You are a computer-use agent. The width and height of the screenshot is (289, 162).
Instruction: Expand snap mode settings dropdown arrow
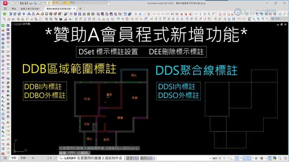click(x=228, y=158)
